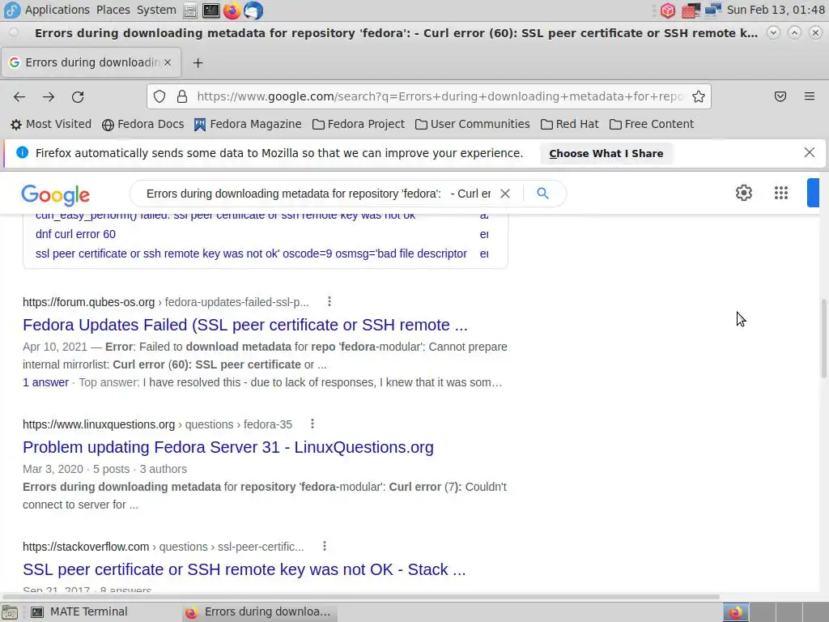Open 'Problem updating Fedora Server 31' result
Screen dimensions: 829x622
point(227,447)
